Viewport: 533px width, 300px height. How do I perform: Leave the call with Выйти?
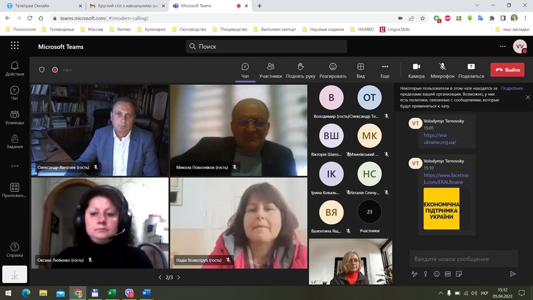tap(507, 70)
